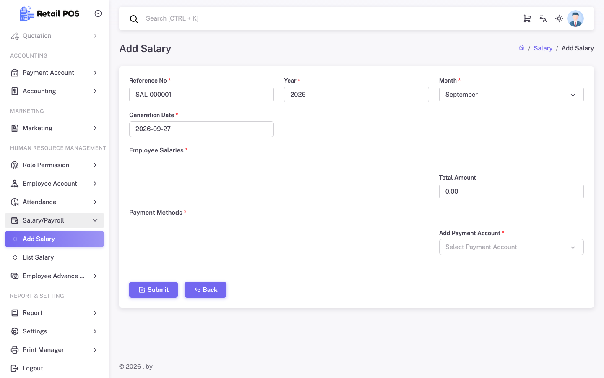This screenshot has height=378, width=604.
Task: Click the Payment Account bank icon
Action: pyautogui.click(x=15, y=73)
